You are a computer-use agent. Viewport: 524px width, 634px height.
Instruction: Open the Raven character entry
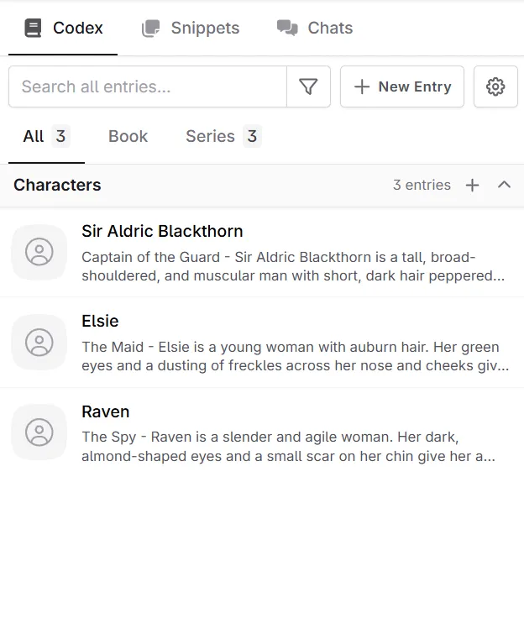click(x=105, y=412)
